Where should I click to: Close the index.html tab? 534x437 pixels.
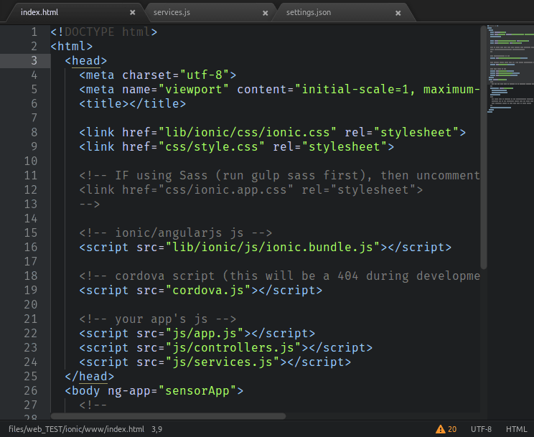point(132,13)
